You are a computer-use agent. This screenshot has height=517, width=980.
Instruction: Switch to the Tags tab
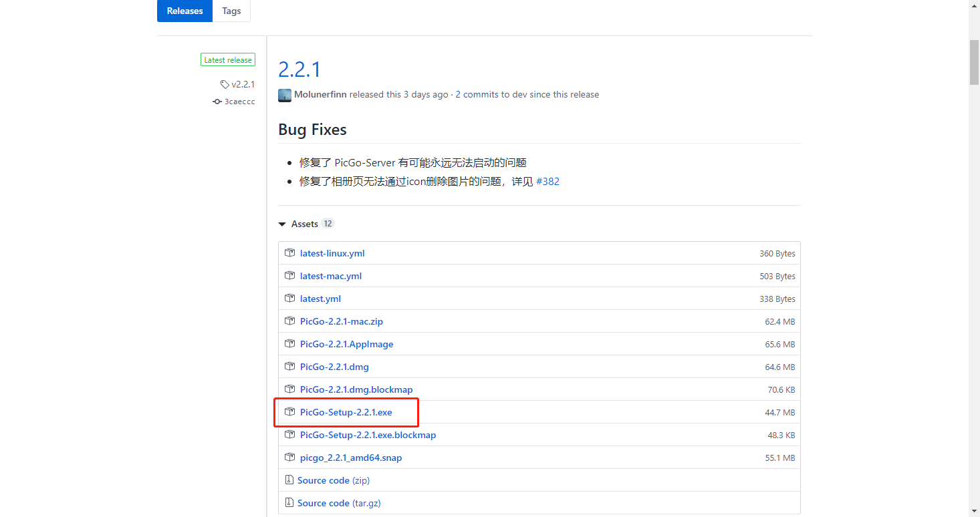[x=231, y=11]
